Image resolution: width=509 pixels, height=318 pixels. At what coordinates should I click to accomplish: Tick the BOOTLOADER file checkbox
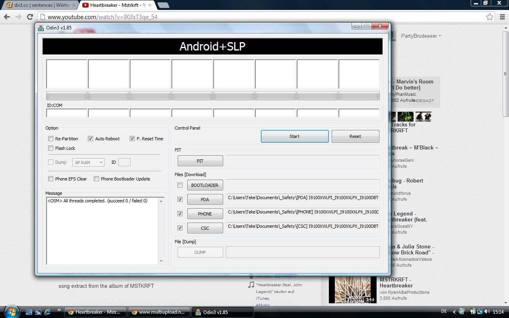click(180, 185)
